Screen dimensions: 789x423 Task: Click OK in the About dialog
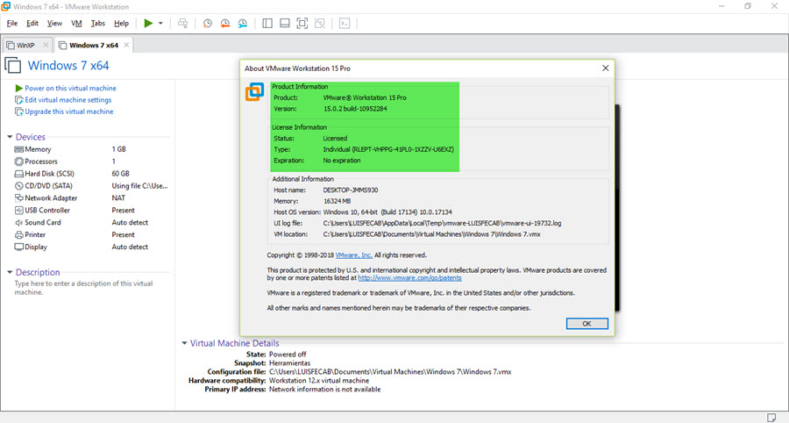pyautogui.click(x=586, y=323)
